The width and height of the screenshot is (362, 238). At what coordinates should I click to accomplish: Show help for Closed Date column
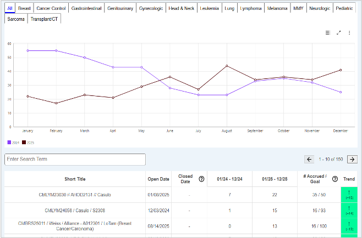(201, 179)
